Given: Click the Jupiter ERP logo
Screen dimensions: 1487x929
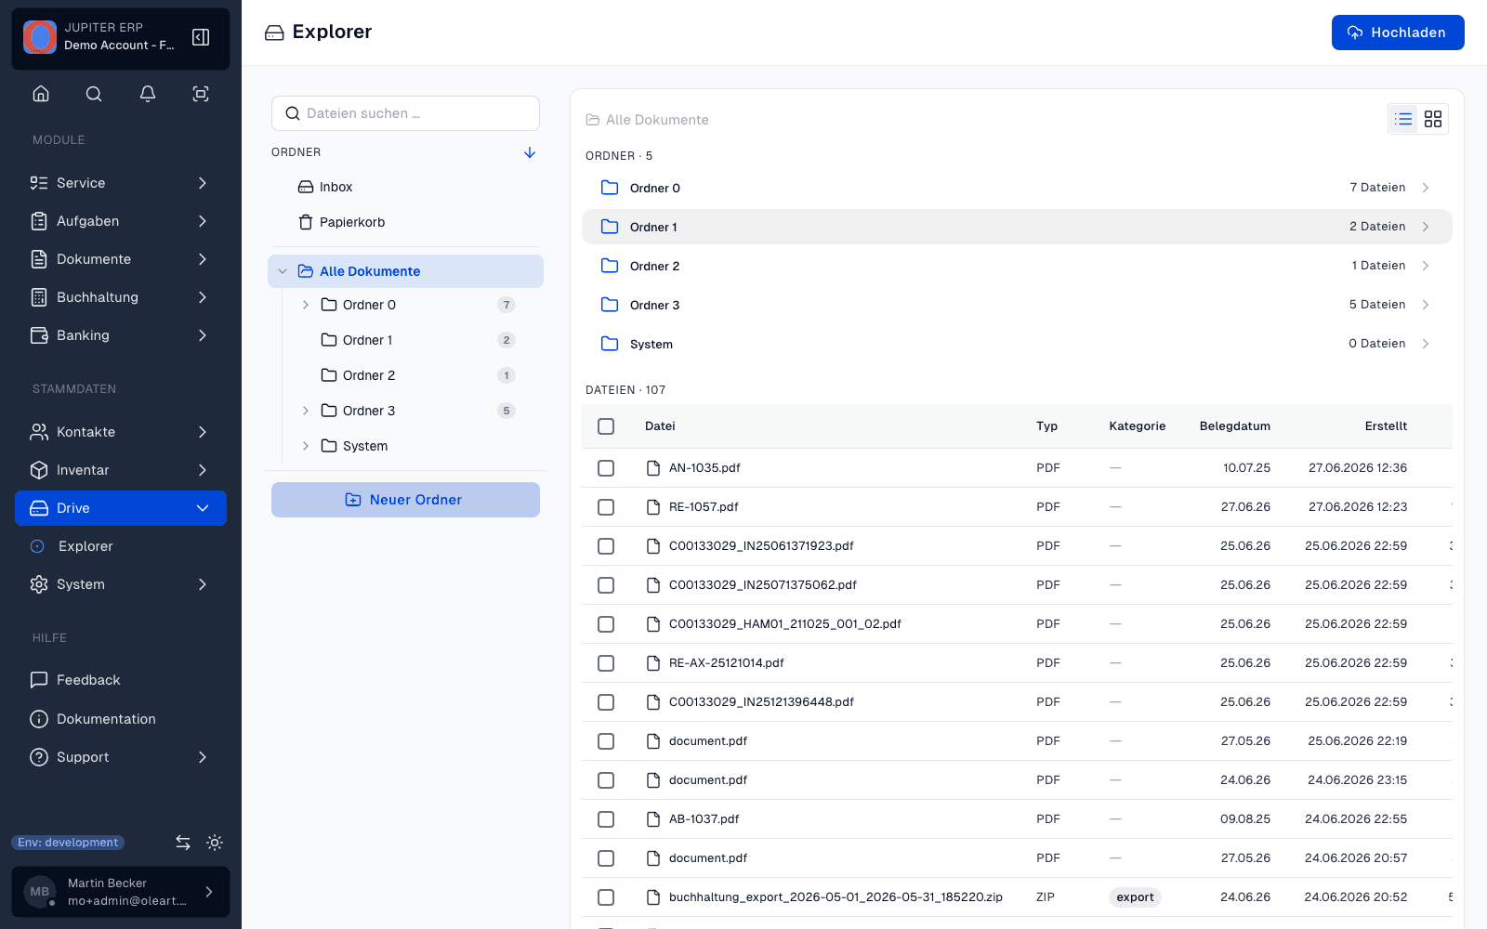Looking at the screenshot, I should (x=40, y=37).
